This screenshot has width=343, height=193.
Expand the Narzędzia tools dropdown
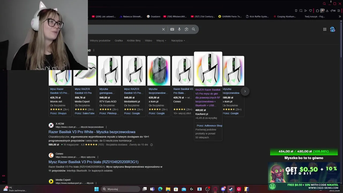pos(178,40)
